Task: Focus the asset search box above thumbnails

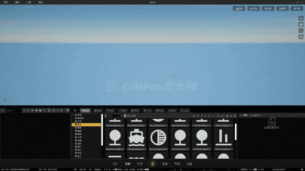Action: (114, 116)
